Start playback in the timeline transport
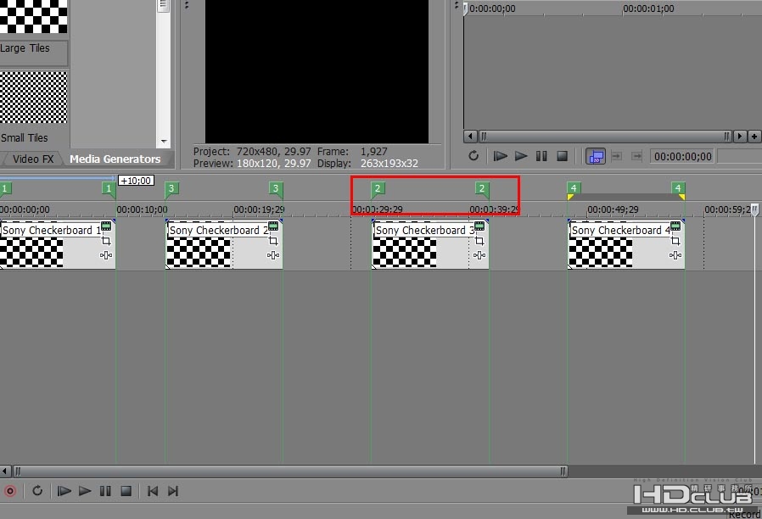The width and height of the screenshot is (762, 519). [85, 491]
